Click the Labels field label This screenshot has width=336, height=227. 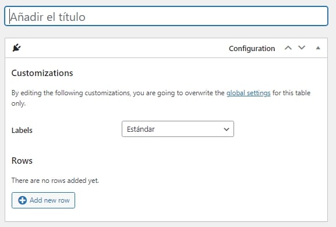22,130
